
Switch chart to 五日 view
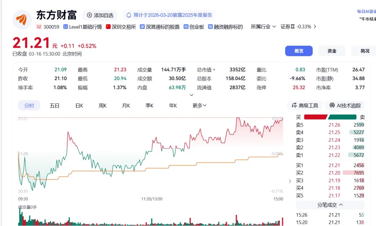55,106
